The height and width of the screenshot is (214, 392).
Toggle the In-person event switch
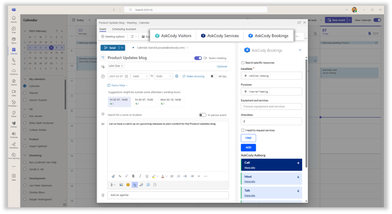tap(203, 115)
